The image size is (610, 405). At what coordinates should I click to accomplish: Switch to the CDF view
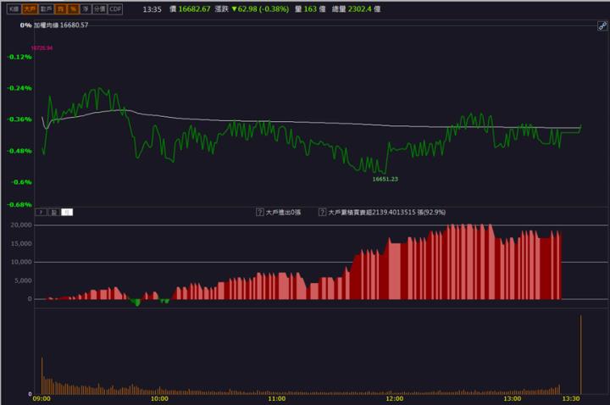point(115,9)
